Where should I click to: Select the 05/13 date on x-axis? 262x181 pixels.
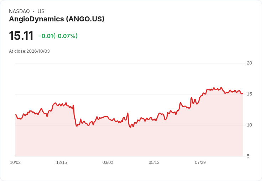pos(154,162)
